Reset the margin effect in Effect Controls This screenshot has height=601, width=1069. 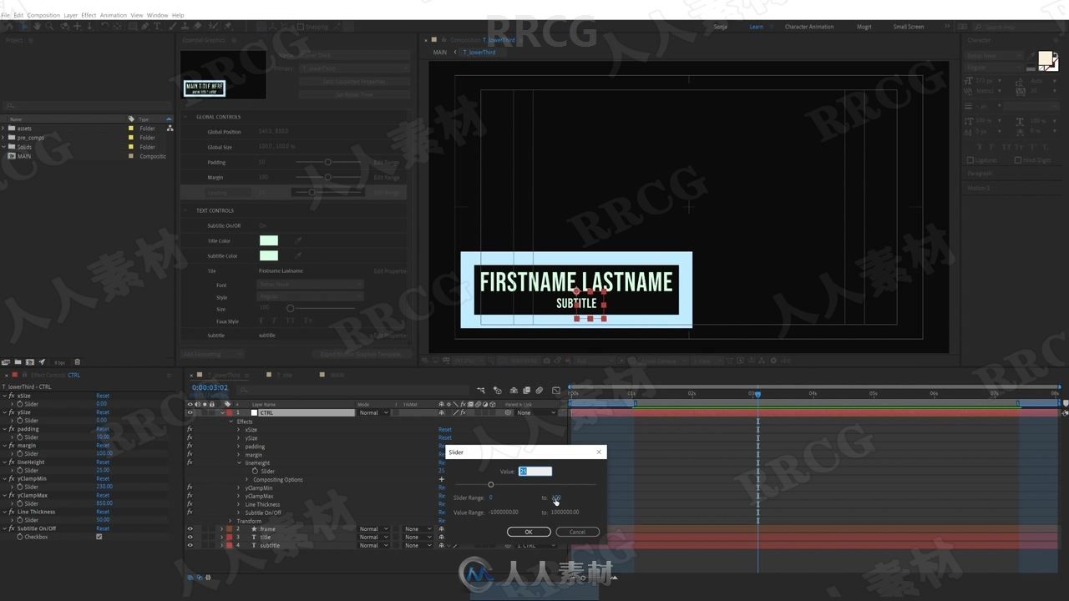(103, 445)
